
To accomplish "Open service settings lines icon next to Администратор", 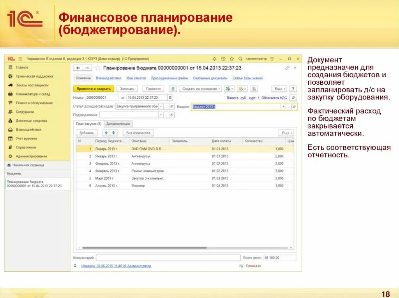I will coord(272,59).
